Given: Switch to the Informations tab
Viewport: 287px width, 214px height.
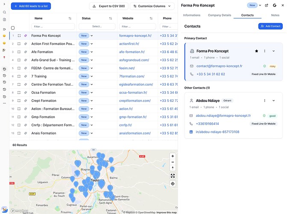Looking at the screenshot, I should pyautogui.click(x=192, y=15).
